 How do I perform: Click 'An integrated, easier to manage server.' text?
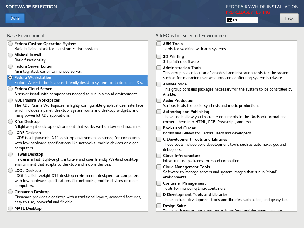click(48, 71)
